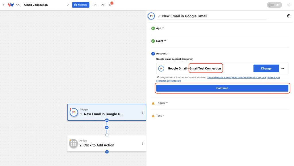The width and height of the screenshot is (294, 166).
Task: Toggle the workflow OFF switch on
Action: point(274,5)
